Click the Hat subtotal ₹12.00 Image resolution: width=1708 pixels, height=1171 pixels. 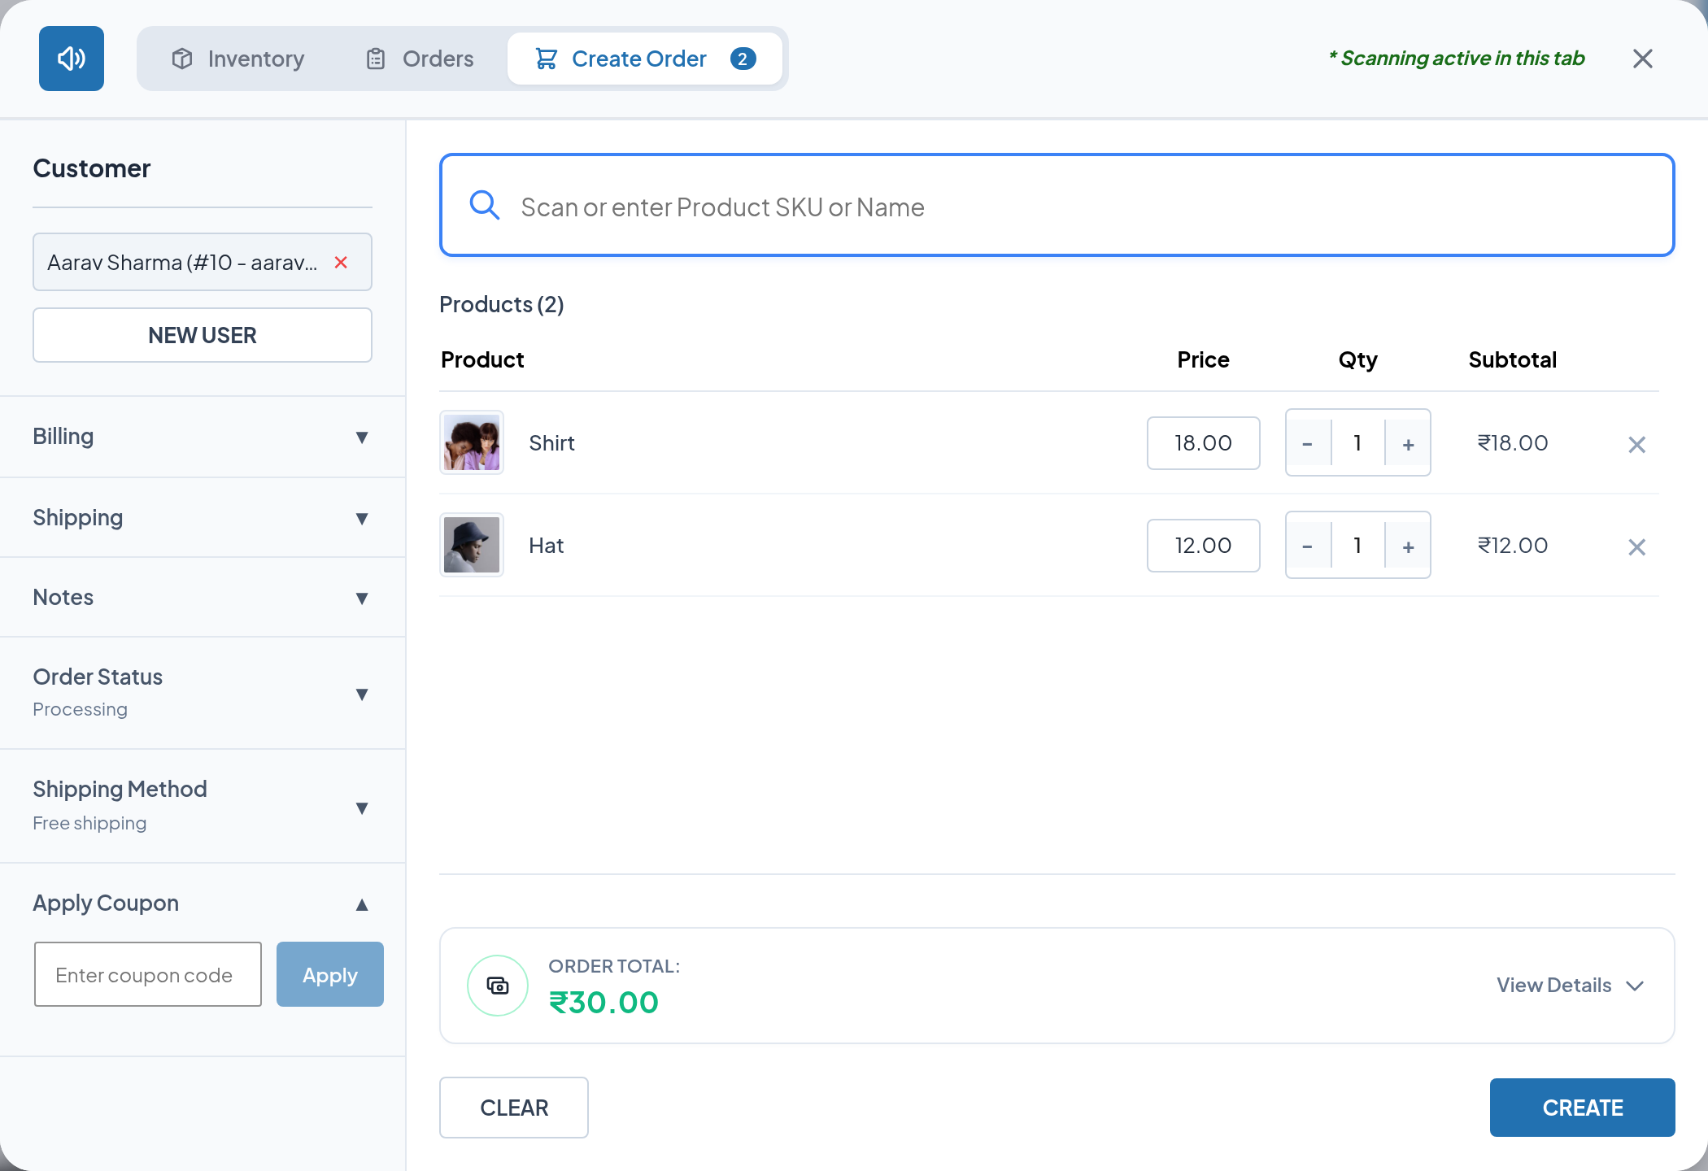pyautogui.click(x=1513, y=546)
